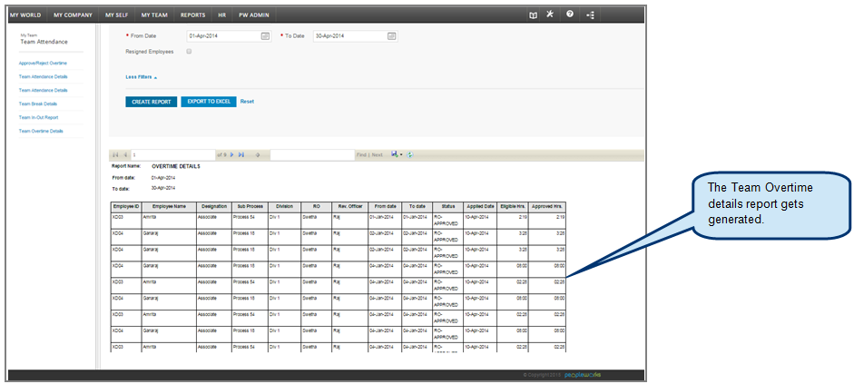Image resolution: width=854 pixels, height=384 pixels.
Task: Go to previous page of the report
Action: pyautogui.click(x=125, y=154)
